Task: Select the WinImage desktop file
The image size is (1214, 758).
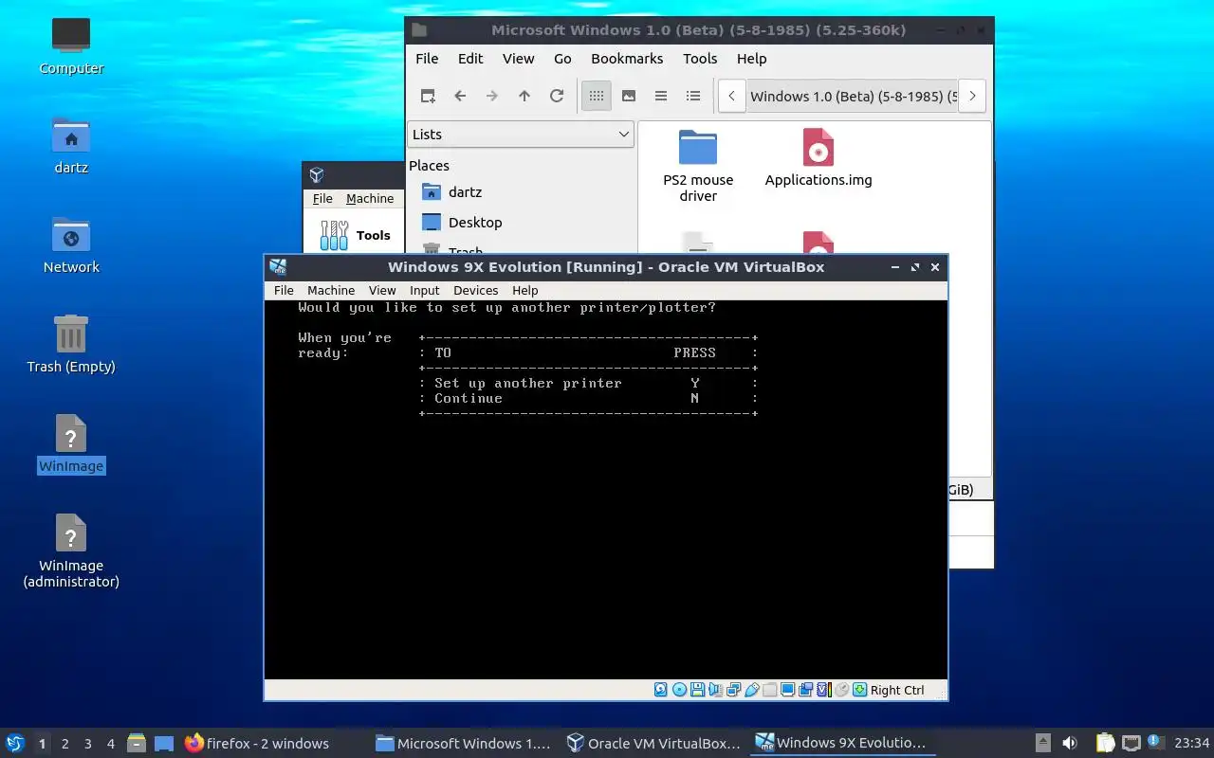Action: 71,443
